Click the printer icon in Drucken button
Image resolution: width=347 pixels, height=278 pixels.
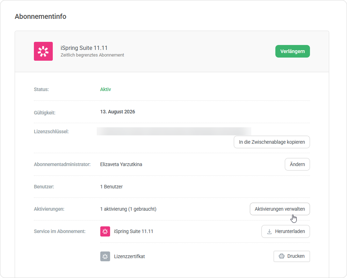pos(282,256)
